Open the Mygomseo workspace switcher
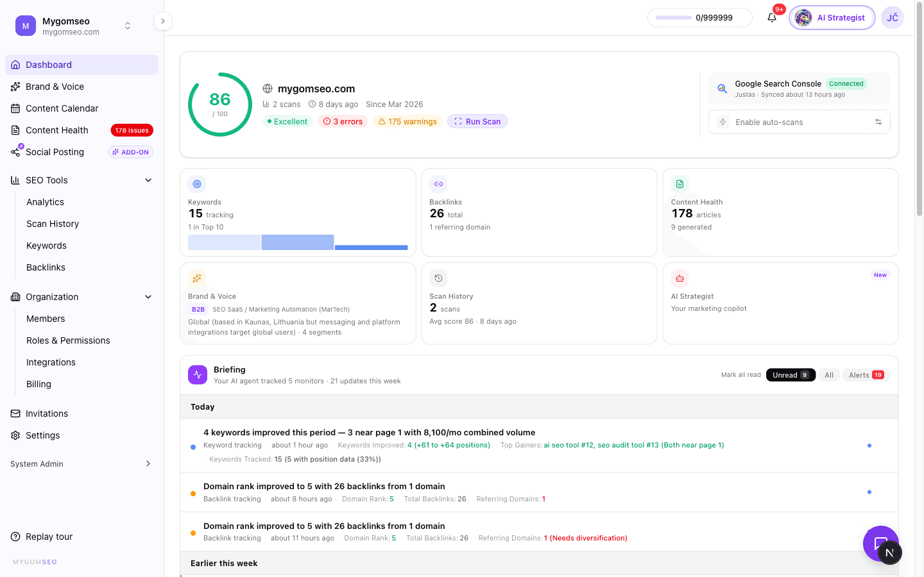This screenshot has height=577, width=924. click(x=128, y=26)
